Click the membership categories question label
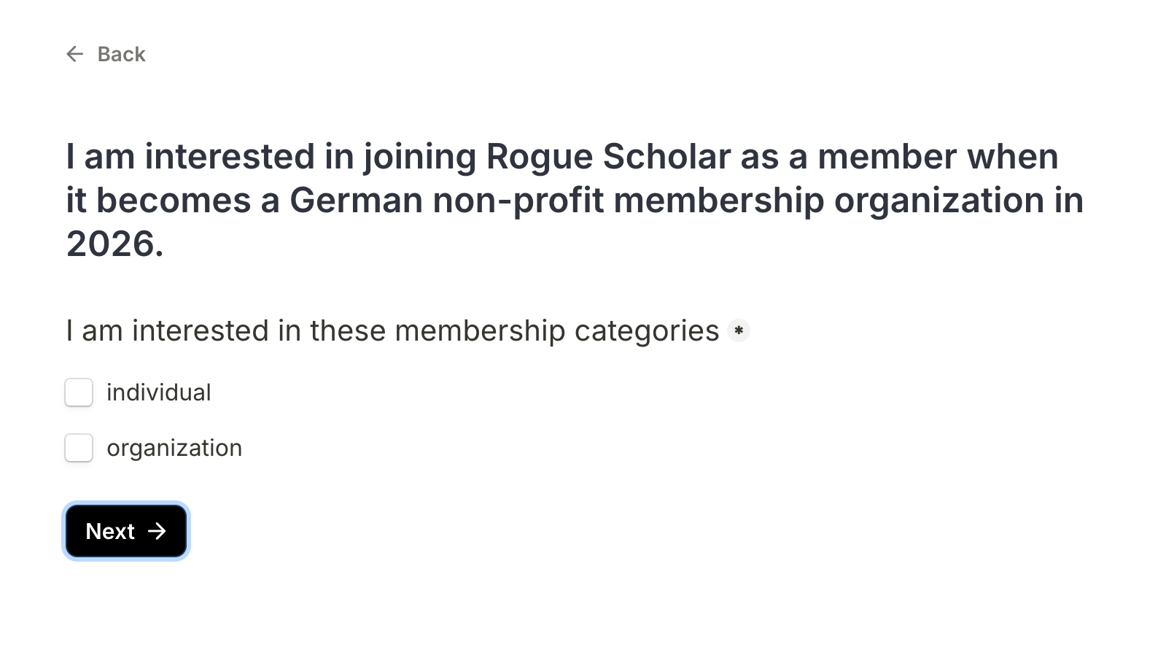 [392, 331]
